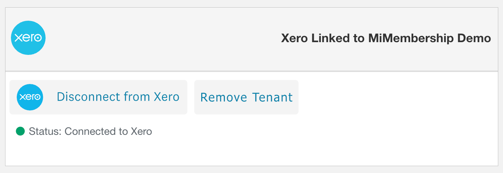Click the word 'Xero' in Disconnect button label

[166, 97]
